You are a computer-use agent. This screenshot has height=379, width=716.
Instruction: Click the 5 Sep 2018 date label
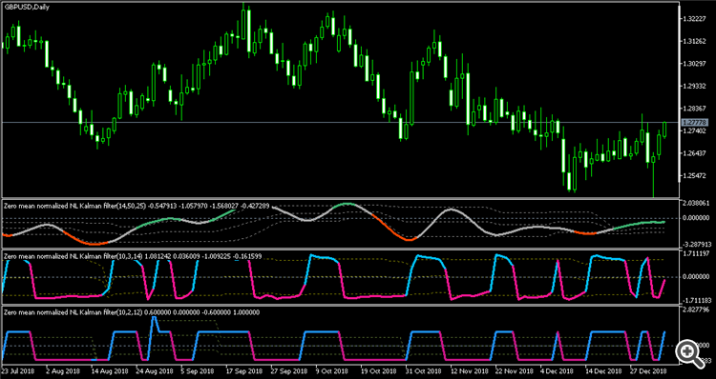click(x=197, y=371)
